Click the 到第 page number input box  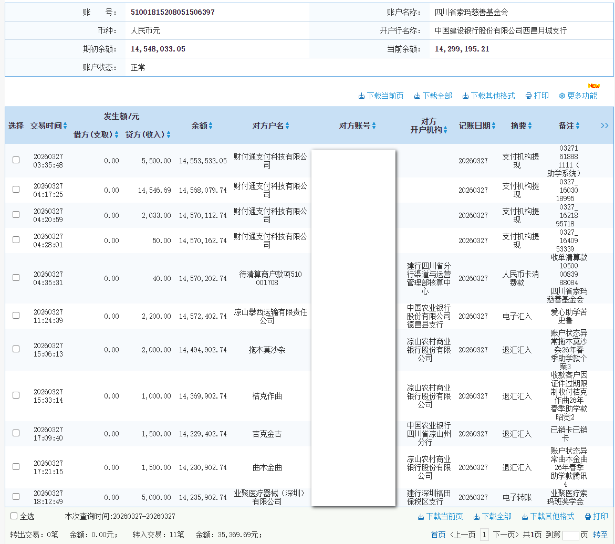coord(570,534)
